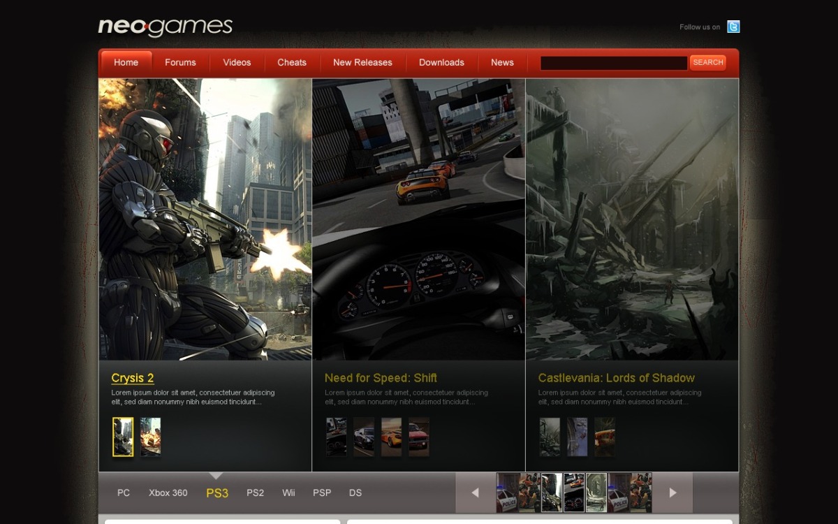Click the large Crysis 2 soldier image
The image size is (838, 524).
(205, 219)
